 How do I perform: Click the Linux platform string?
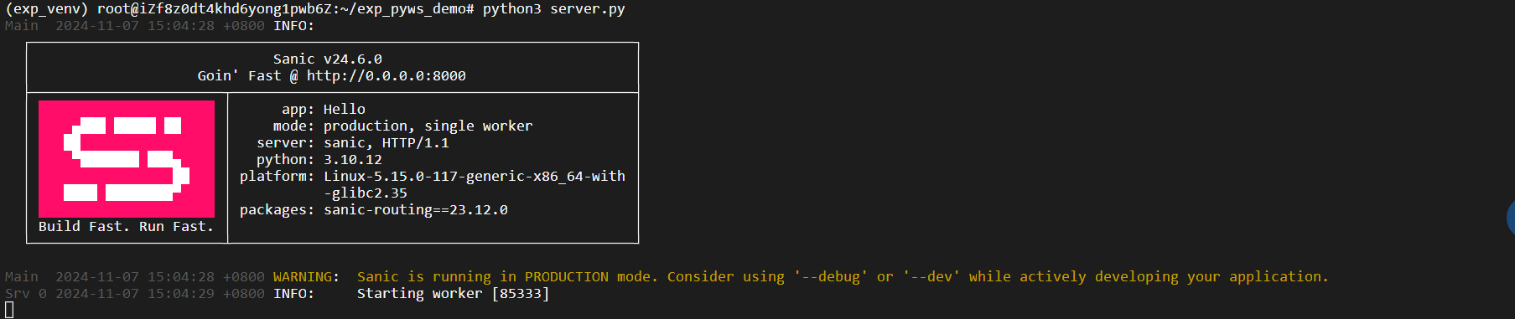click(475, 176)
